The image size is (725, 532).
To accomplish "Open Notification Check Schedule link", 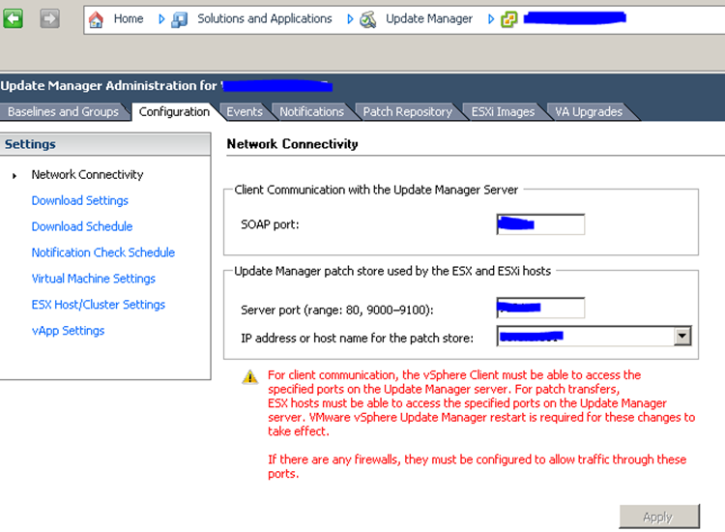I will [103, 252].
